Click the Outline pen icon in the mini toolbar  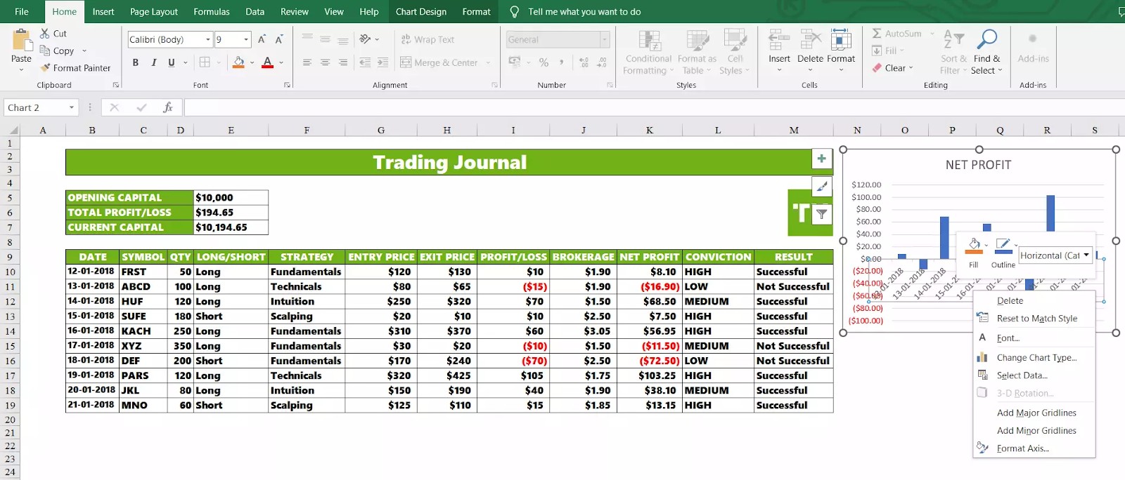(1003, 245)
